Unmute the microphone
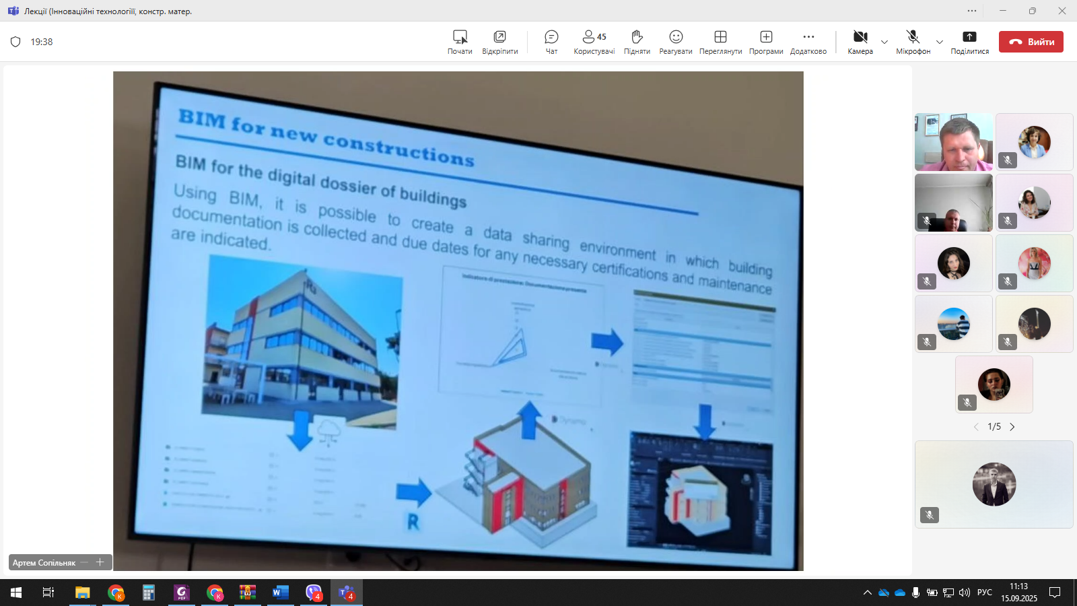 click(x=913, y=42)
